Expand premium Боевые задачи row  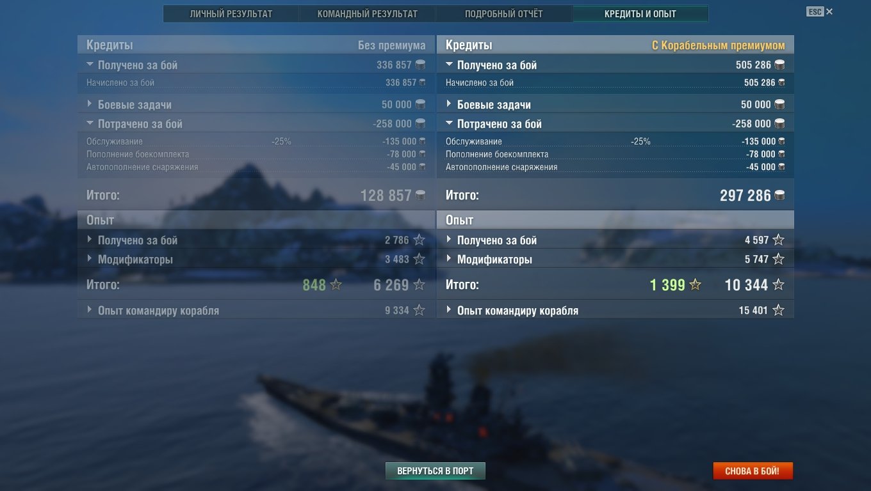pyautogui.click(x=615, y=104)
